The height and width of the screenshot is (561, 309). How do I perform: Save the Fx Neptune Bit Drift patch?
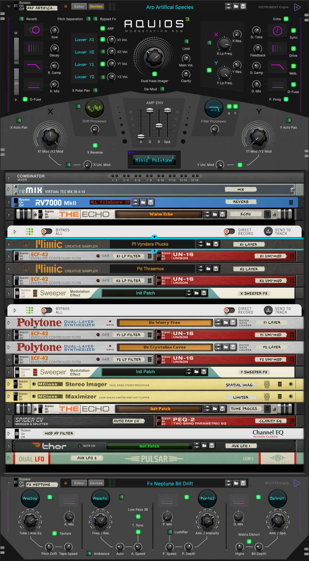pos(243,483)
